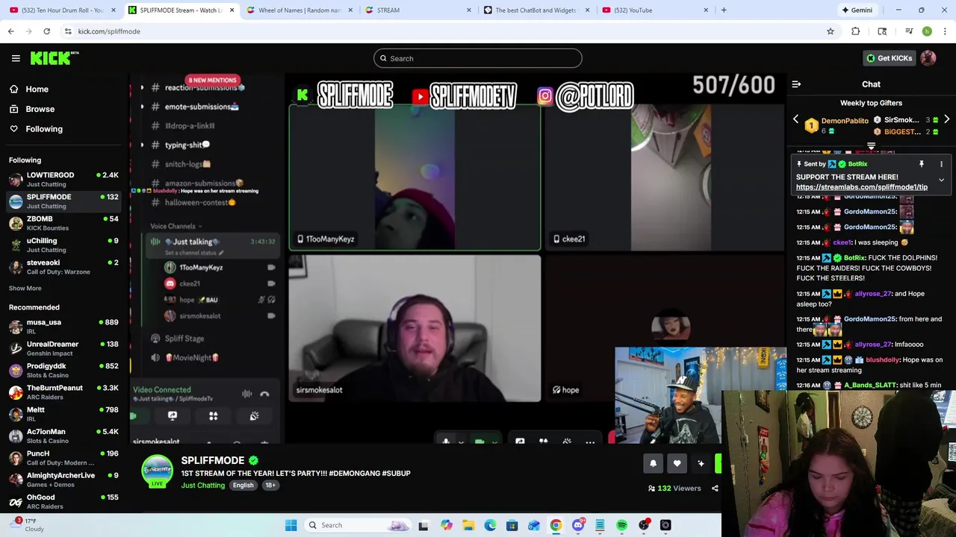956x537 pixels.
Task: Switch to best ChatBot and Widgets tab
Action: 536,10
